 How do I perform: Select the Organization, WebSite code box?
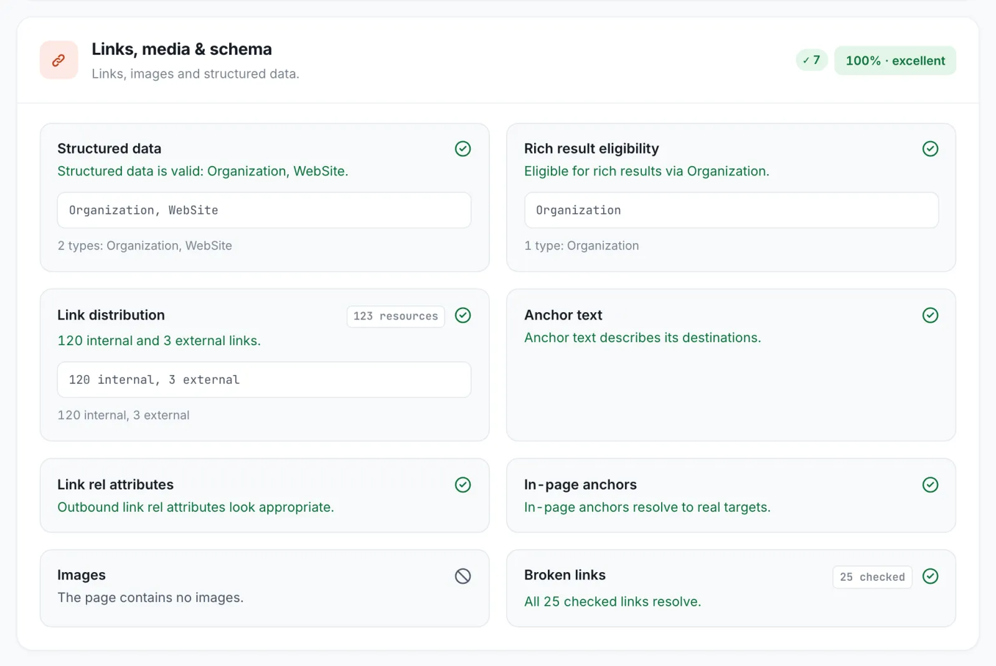tap(264, 210)
